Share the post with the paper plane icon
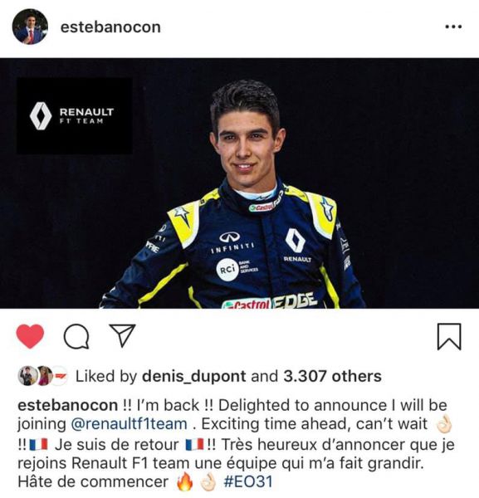 (122, 334)
